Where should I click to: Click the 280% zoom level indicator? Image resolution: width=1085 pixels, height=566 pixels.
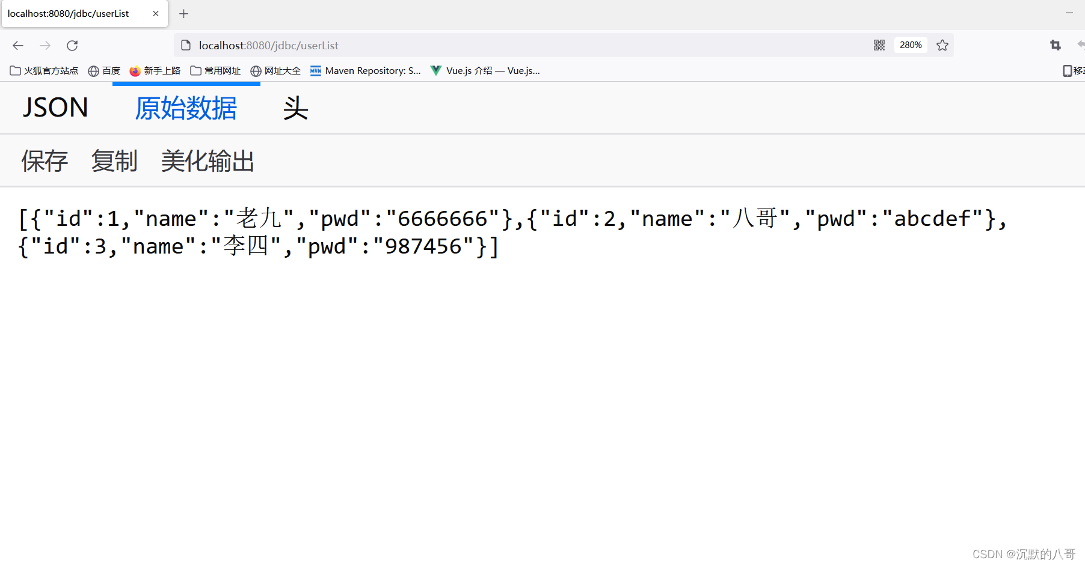(x=910, y=45)
